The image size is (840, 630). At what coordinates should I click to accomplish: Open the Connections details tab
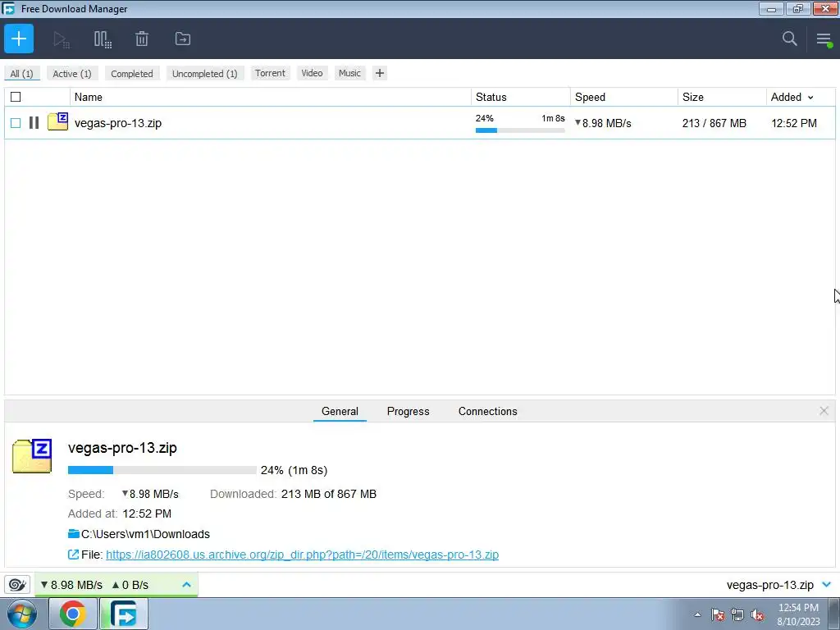click(x=487, y=412)
